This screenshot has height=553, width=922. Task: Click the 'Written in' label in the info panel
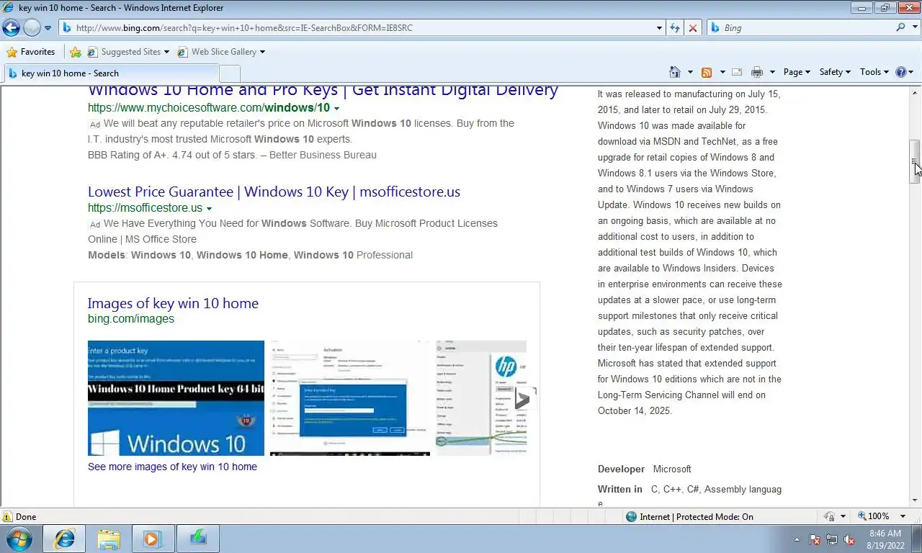(619, 489)
